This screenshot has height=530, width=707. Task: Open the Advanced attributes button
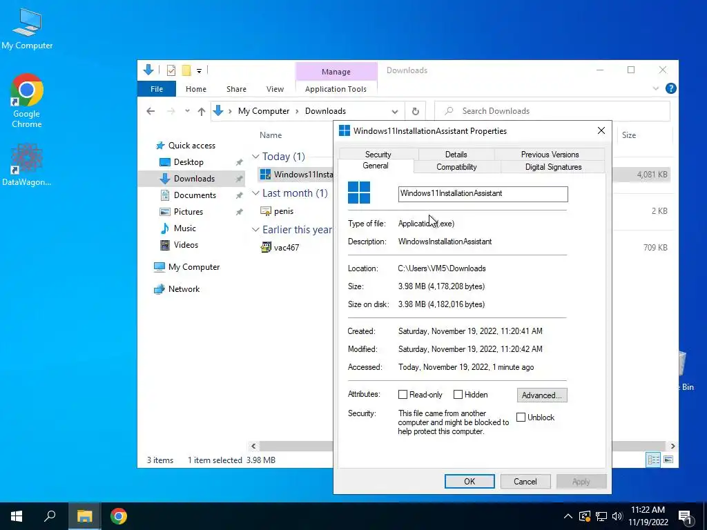click(x=542, y=395)
